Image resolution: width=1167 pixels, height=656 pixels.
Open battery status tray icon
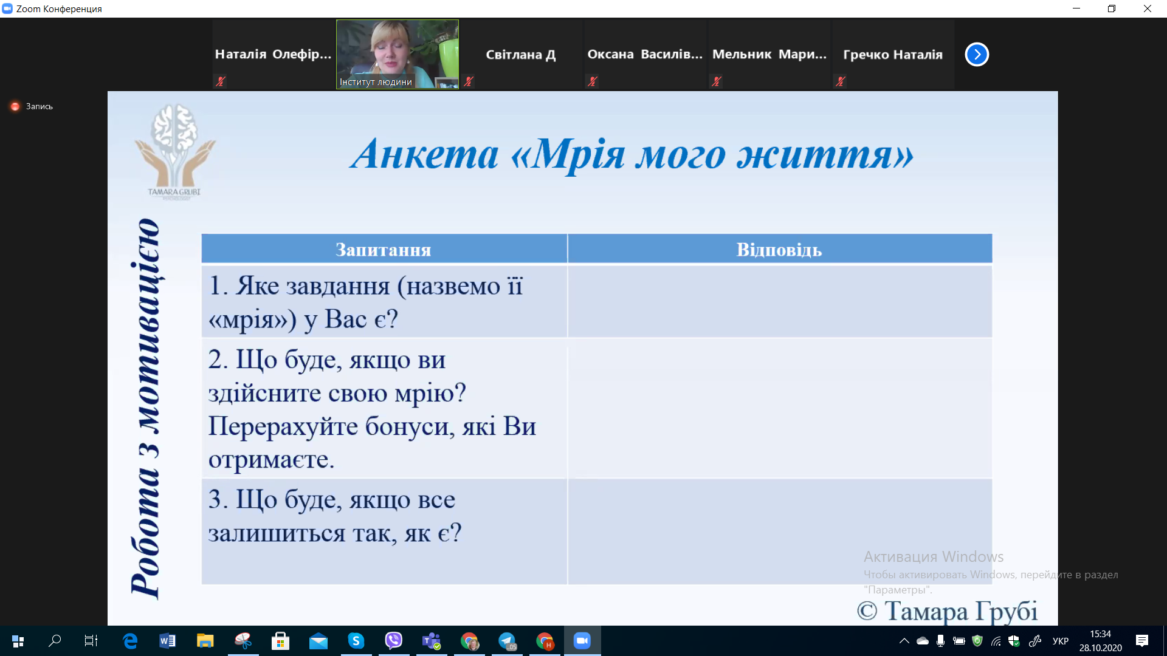coord(959,641)
